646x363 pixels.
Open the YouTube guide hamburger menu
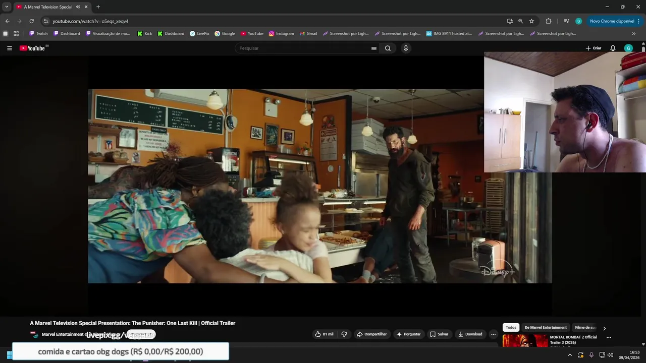point(10,48)
